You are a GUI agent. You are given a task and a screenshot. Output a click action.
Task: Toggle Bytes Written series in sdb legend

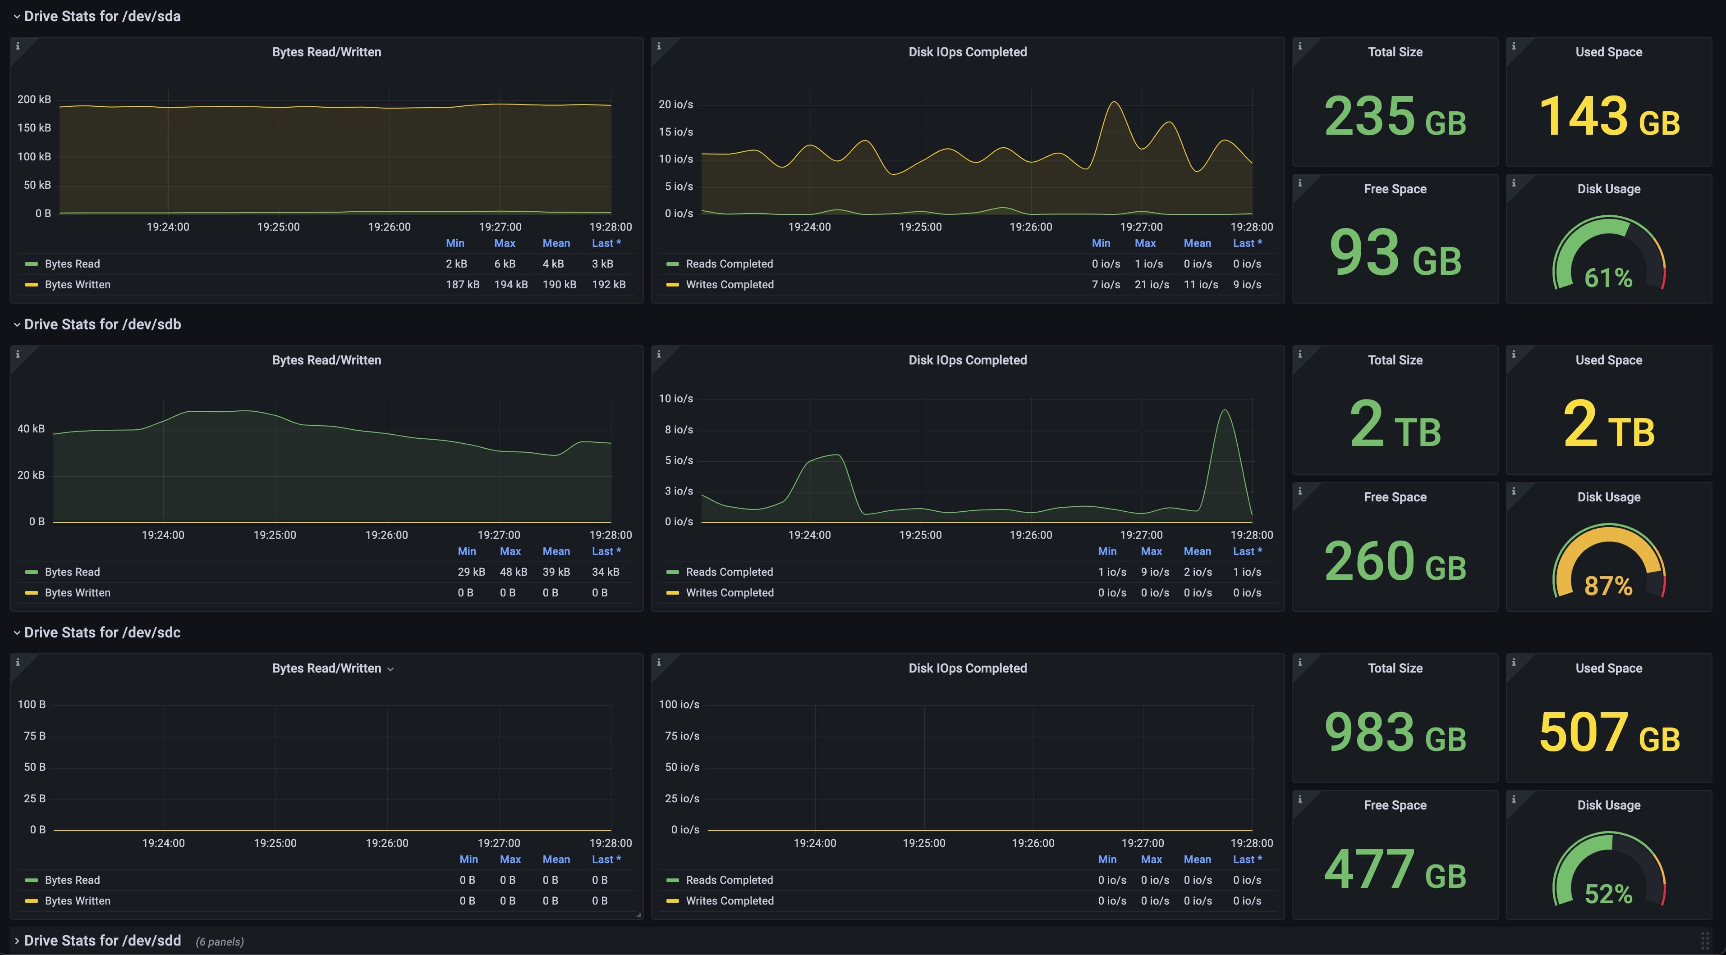(x=78, y=593)
